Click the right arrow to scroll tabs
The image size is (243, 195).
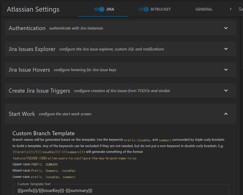(231, 9)
